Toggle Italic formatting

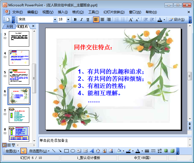pyautogui.click(x=81, y=20)
